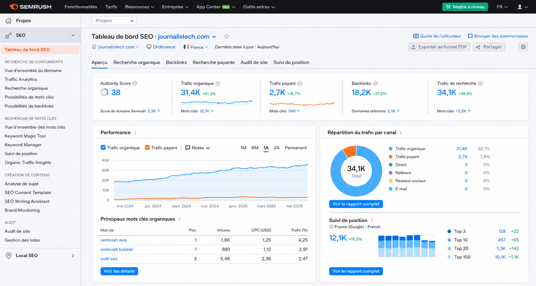Switch to Recherche organique tab
The height and width of the screenshot is (286, 536).
(137, 62)
